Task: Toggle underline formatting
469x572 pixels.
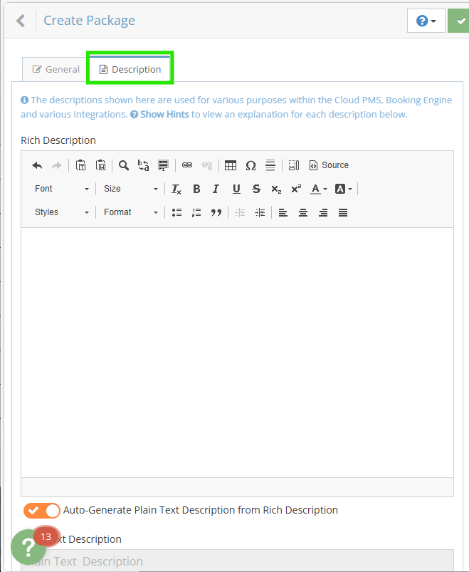Action: coord(236,189)
